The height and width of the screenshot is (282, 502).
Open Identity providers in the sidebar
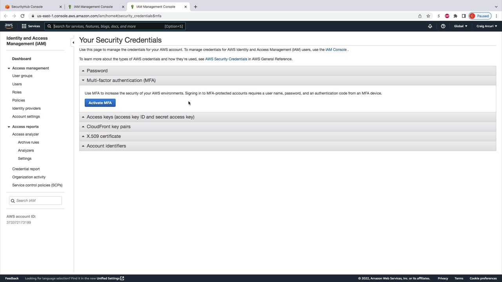[x=26, y=108]
